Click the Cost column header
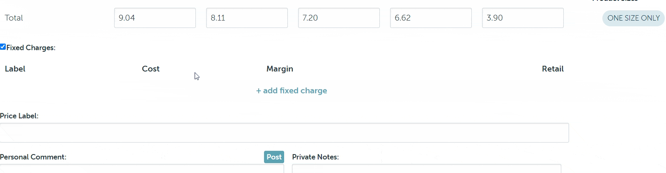Viewport: 666px width, 173px height. (151, 69)
